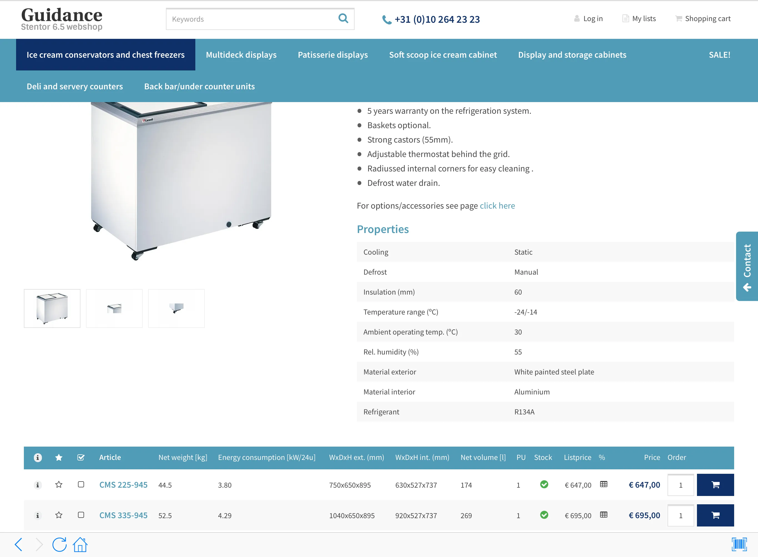The image size is (758, 557).
Task: Click the shopping cart icon for CMS 225-945
Action: click(715, 485)
